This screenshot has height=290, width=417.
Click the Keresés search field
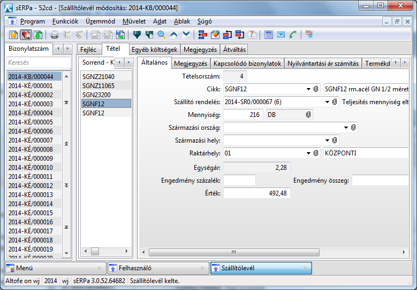[38, 62]
